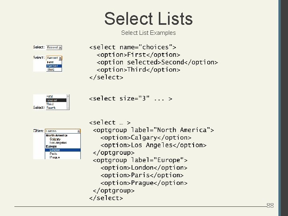The height and width of the screenshot is (216, 288).
Task: Click the slide number 88
Action: 270,206
